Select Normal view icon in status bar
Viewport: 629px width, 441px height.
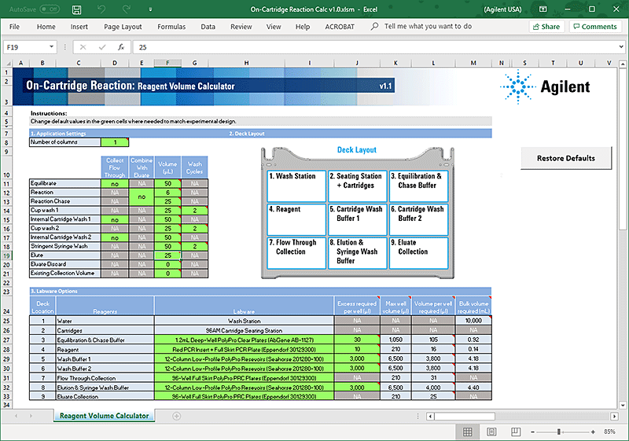[468, 432]
